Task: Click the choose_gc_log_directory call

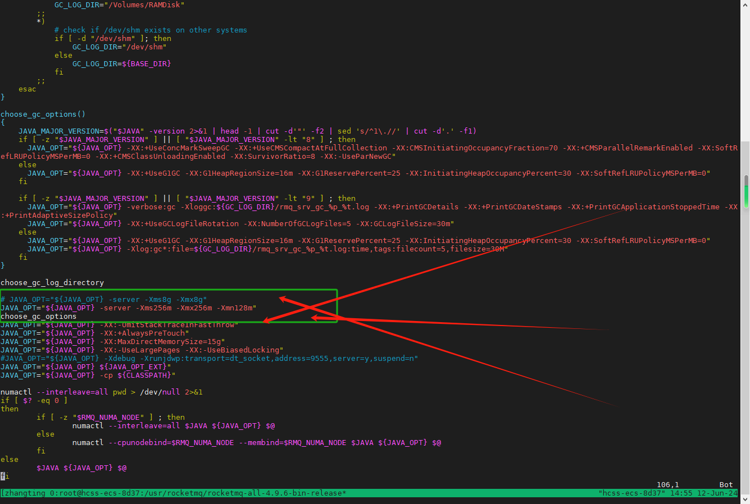Action: [52, 282]
